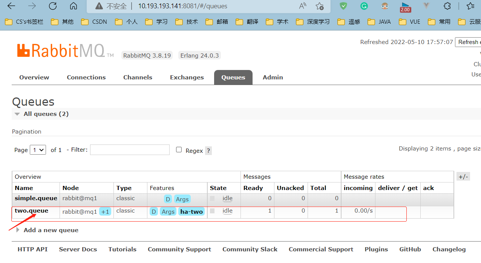This screenshot has height=263, width=481.
Task: Click the browser back arrow icon
Action: click(x=11, y=6)
